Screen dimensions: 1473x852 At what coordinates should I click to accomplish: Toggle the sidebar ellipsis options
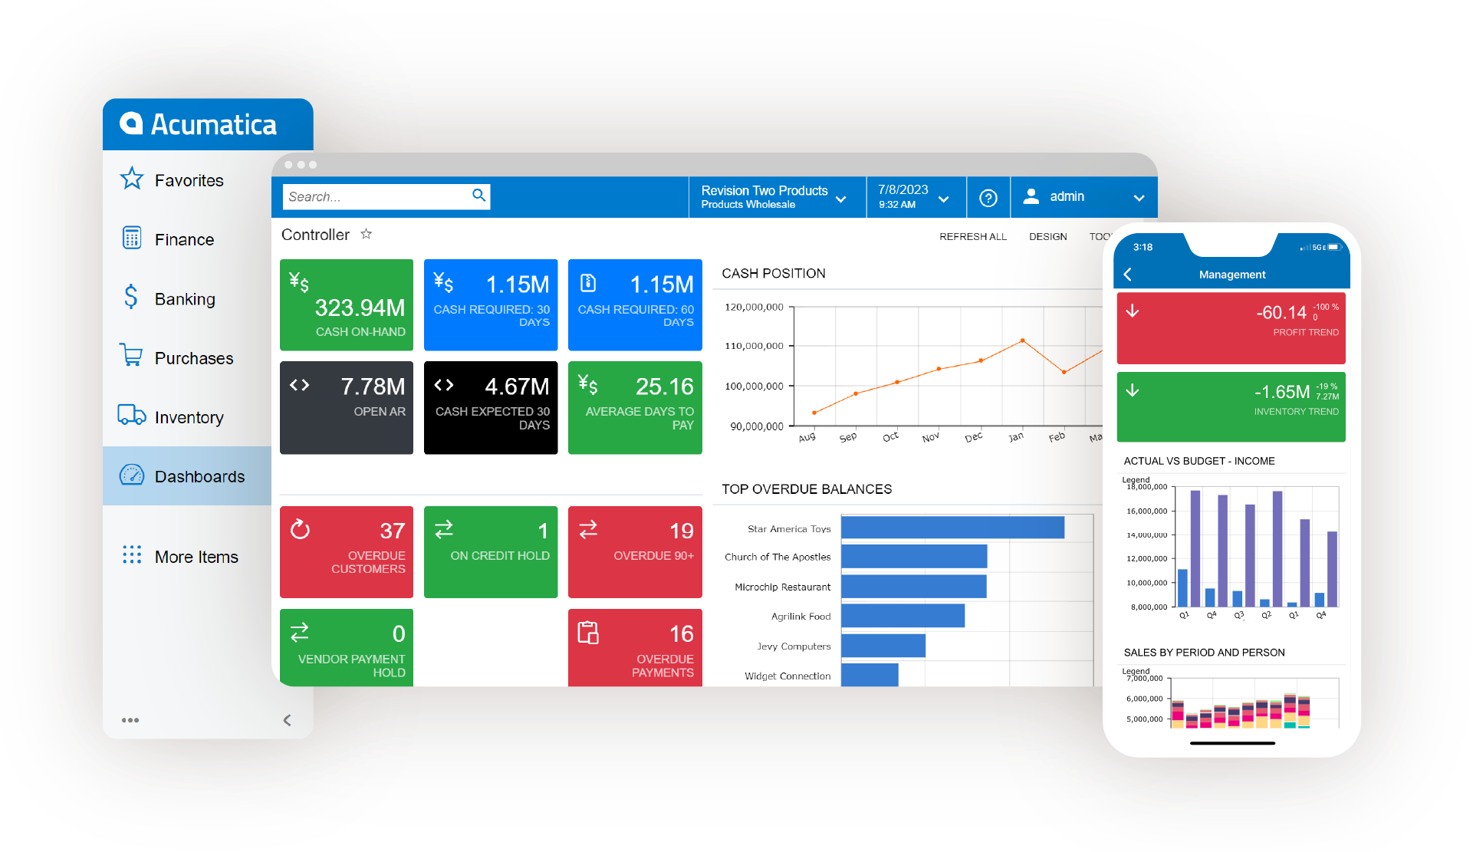(130, 719)
